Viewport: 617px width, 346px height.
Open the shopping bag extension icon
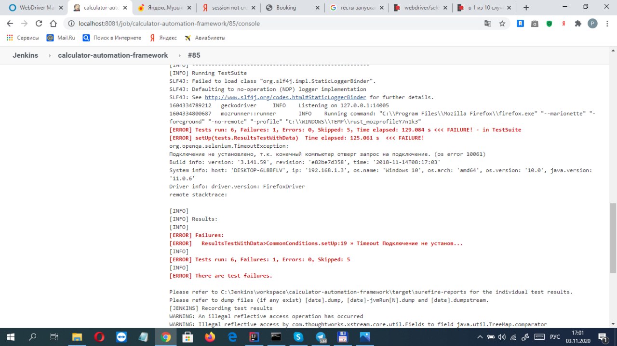(x=535, y=23)
